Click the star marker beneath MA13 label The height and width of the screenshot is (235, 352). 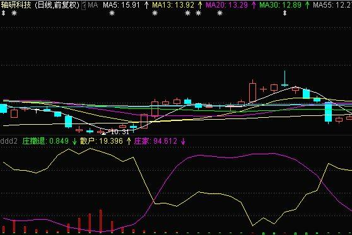coord(155,13)
